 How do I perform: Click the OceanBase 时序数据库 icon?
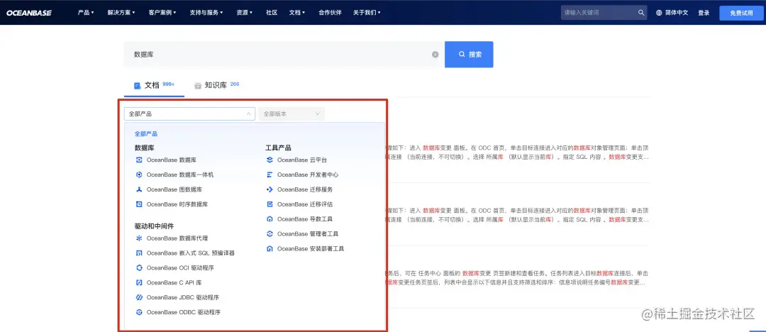pos(139,204)
